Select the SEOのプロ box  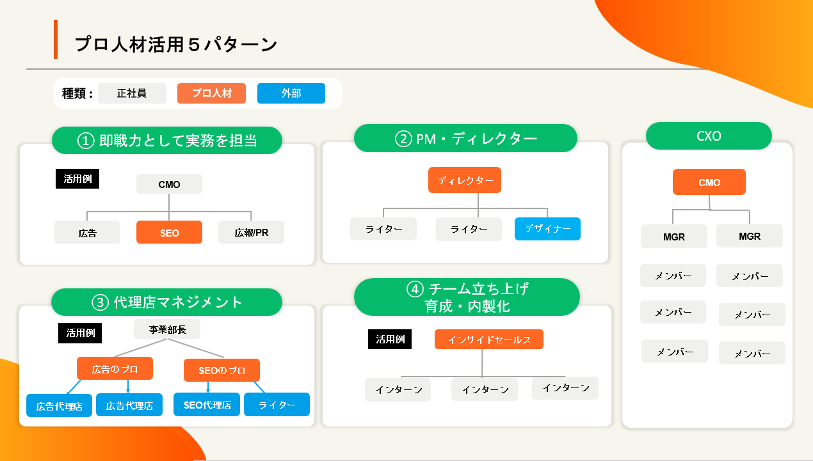point(221,370)
